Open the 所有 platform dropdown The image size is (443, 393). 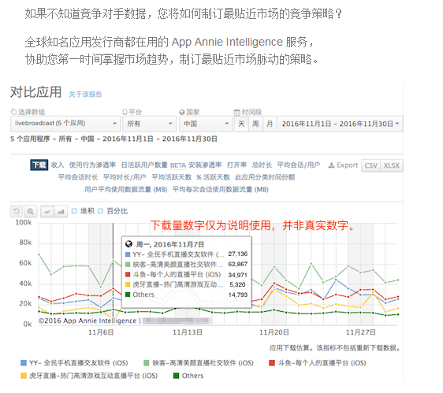click(149, 124)
